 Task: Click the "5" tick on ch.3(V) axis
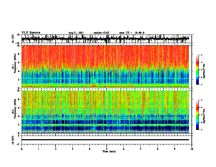click(19, 136)
